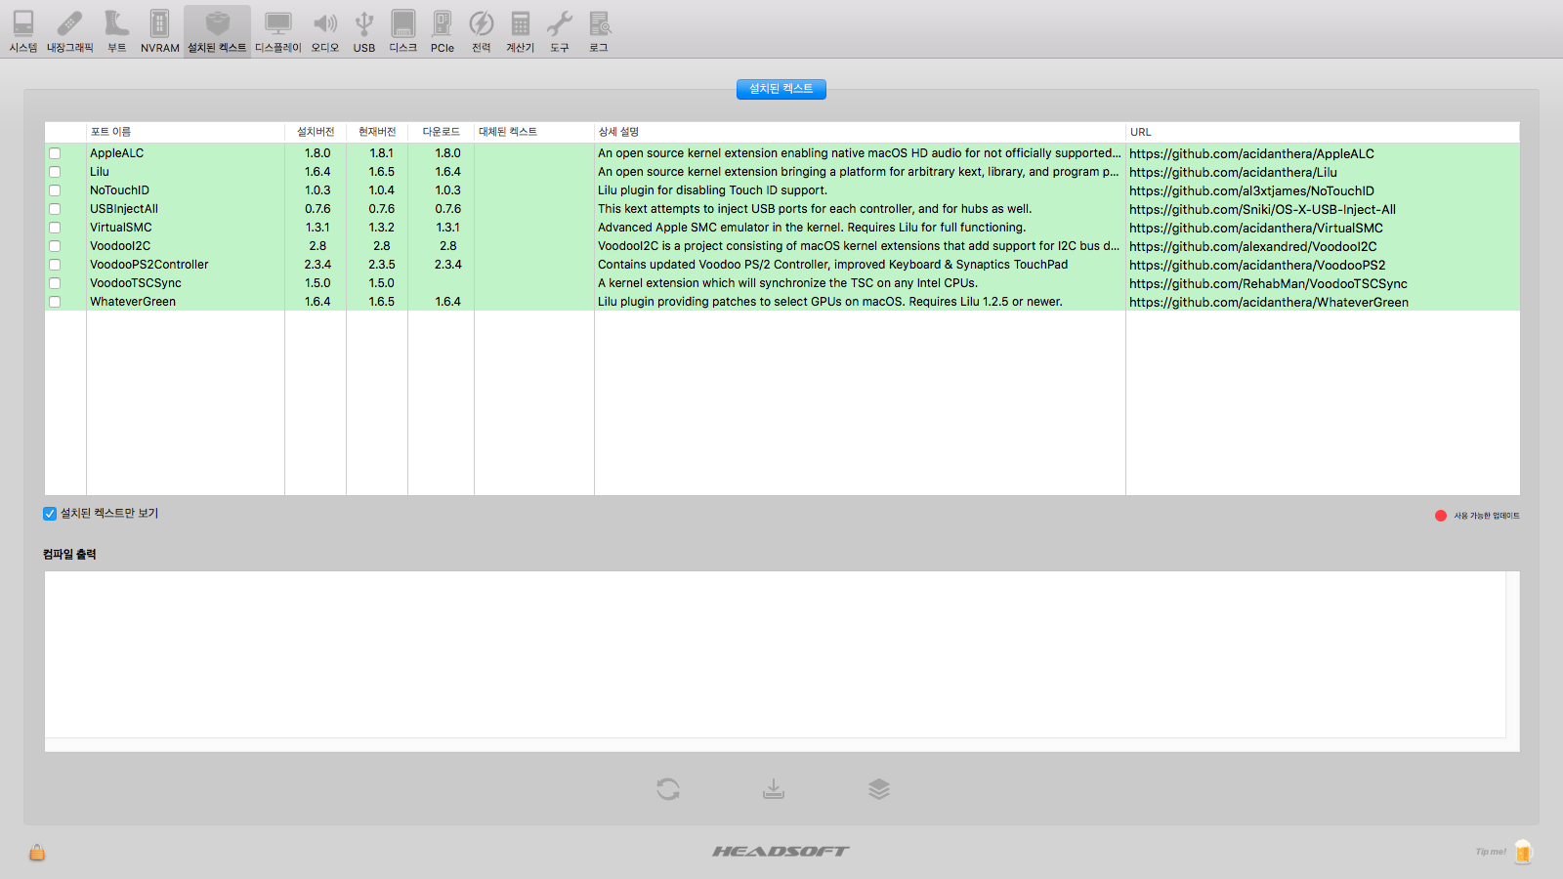Open the 로그 log section
1563x879 pixels.
(x=599, y=30)
